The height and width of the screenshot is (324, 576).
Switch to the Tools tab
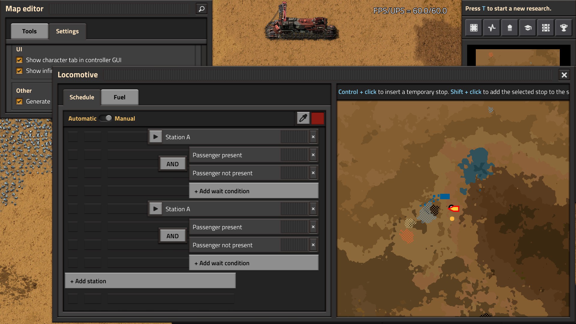[x=29, y=31]
